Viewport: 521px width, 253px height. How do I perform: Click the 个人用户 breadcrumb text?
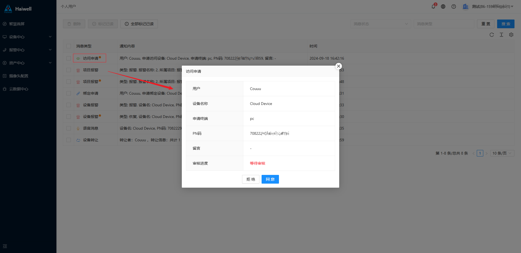pyautogui.click(x=68, y=7)
